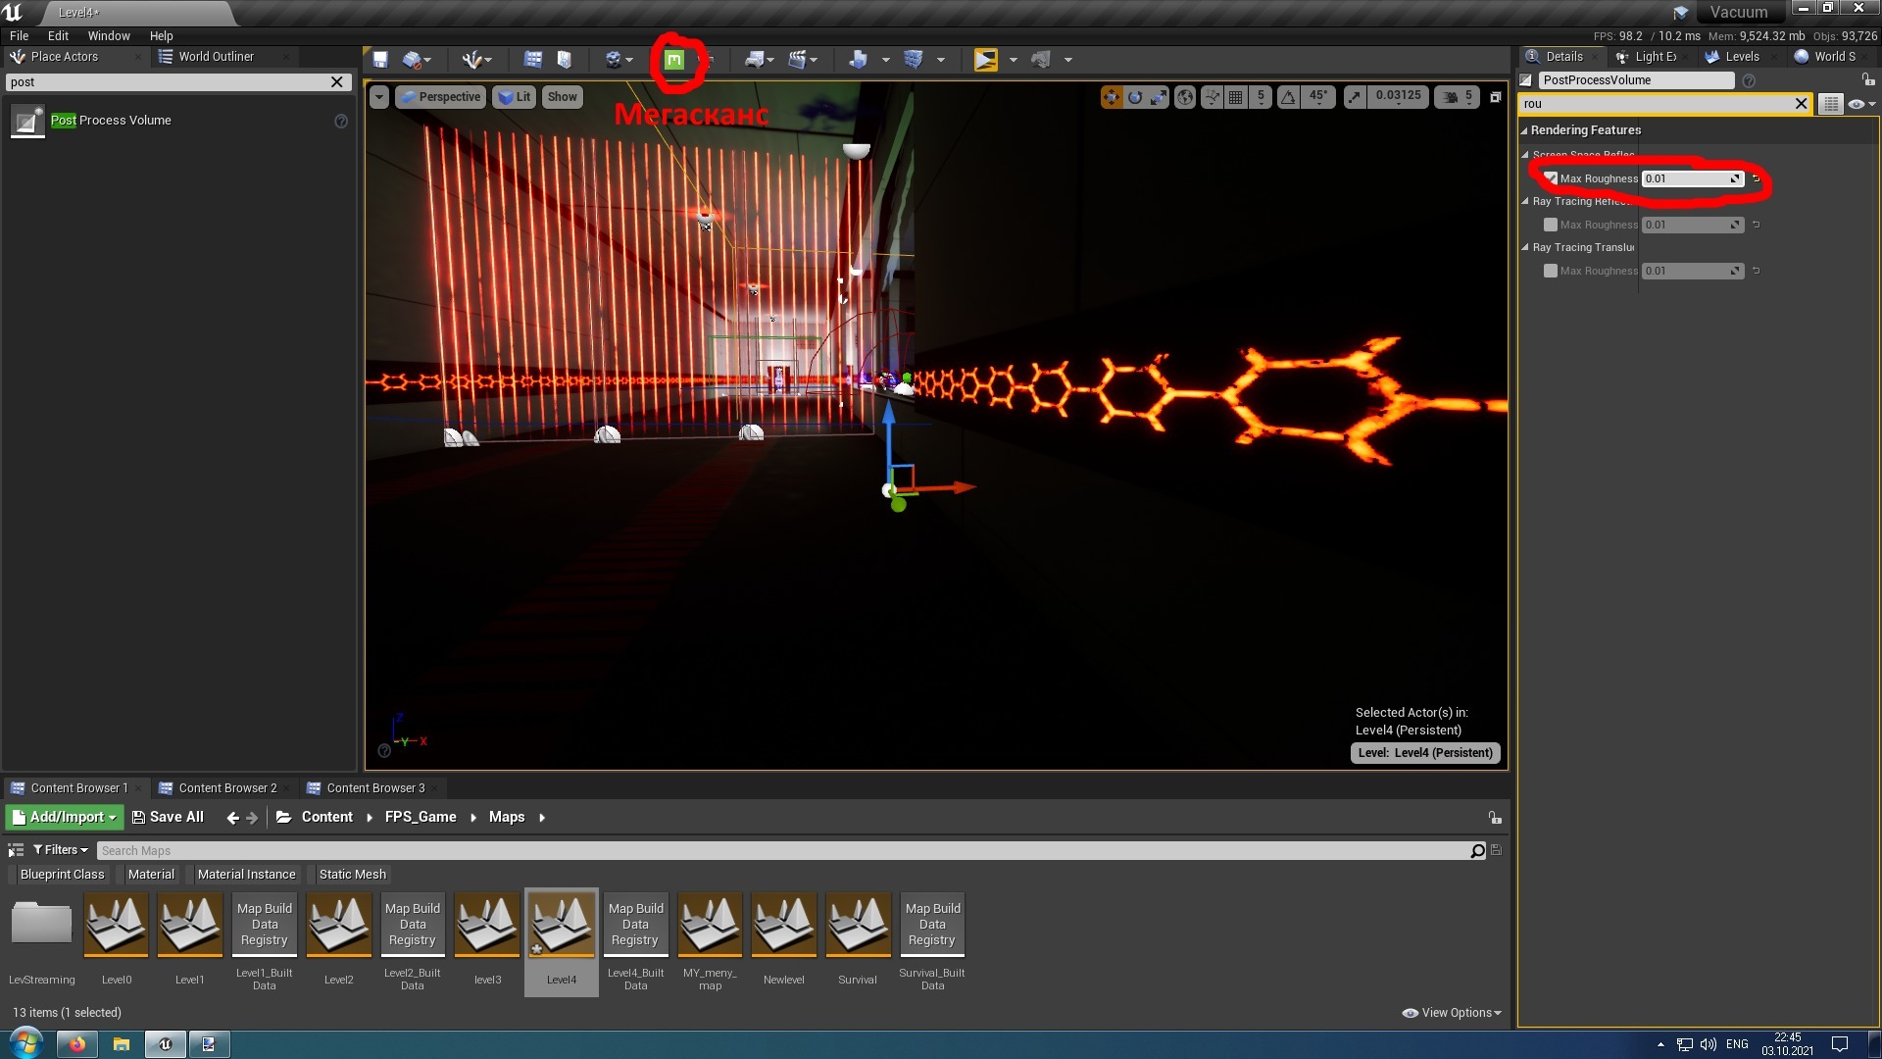Toggle scale snapping in the viewport toolbar

(1354, 97)
